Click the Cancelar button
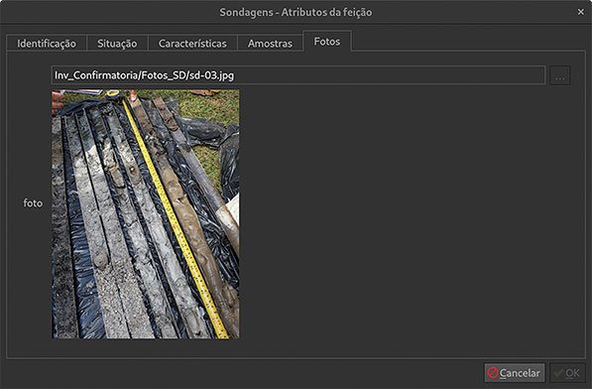The height and width of the screenshot is (389, 592). coord(515,373)
